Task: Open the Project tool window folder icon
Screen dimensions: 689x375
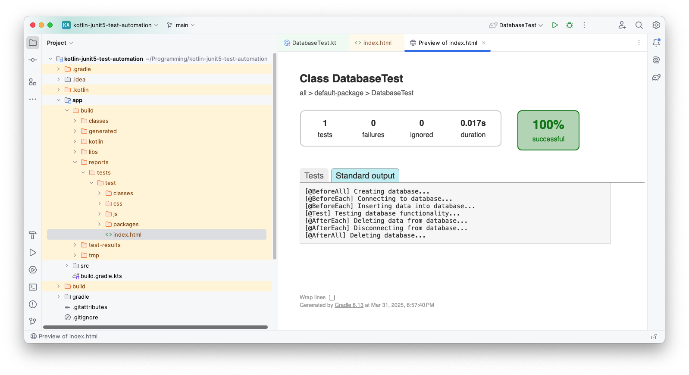Action: pos(33,43)
